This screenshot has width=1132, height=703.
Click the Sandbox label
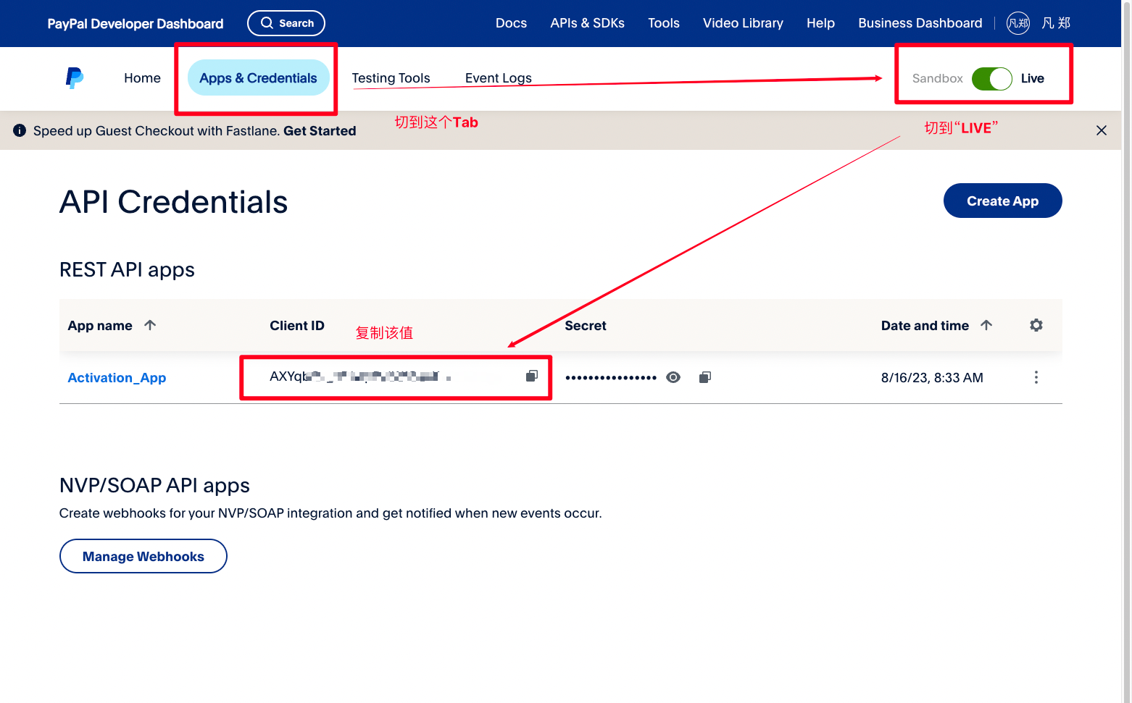pyautogui.click(x=937, y=78)
